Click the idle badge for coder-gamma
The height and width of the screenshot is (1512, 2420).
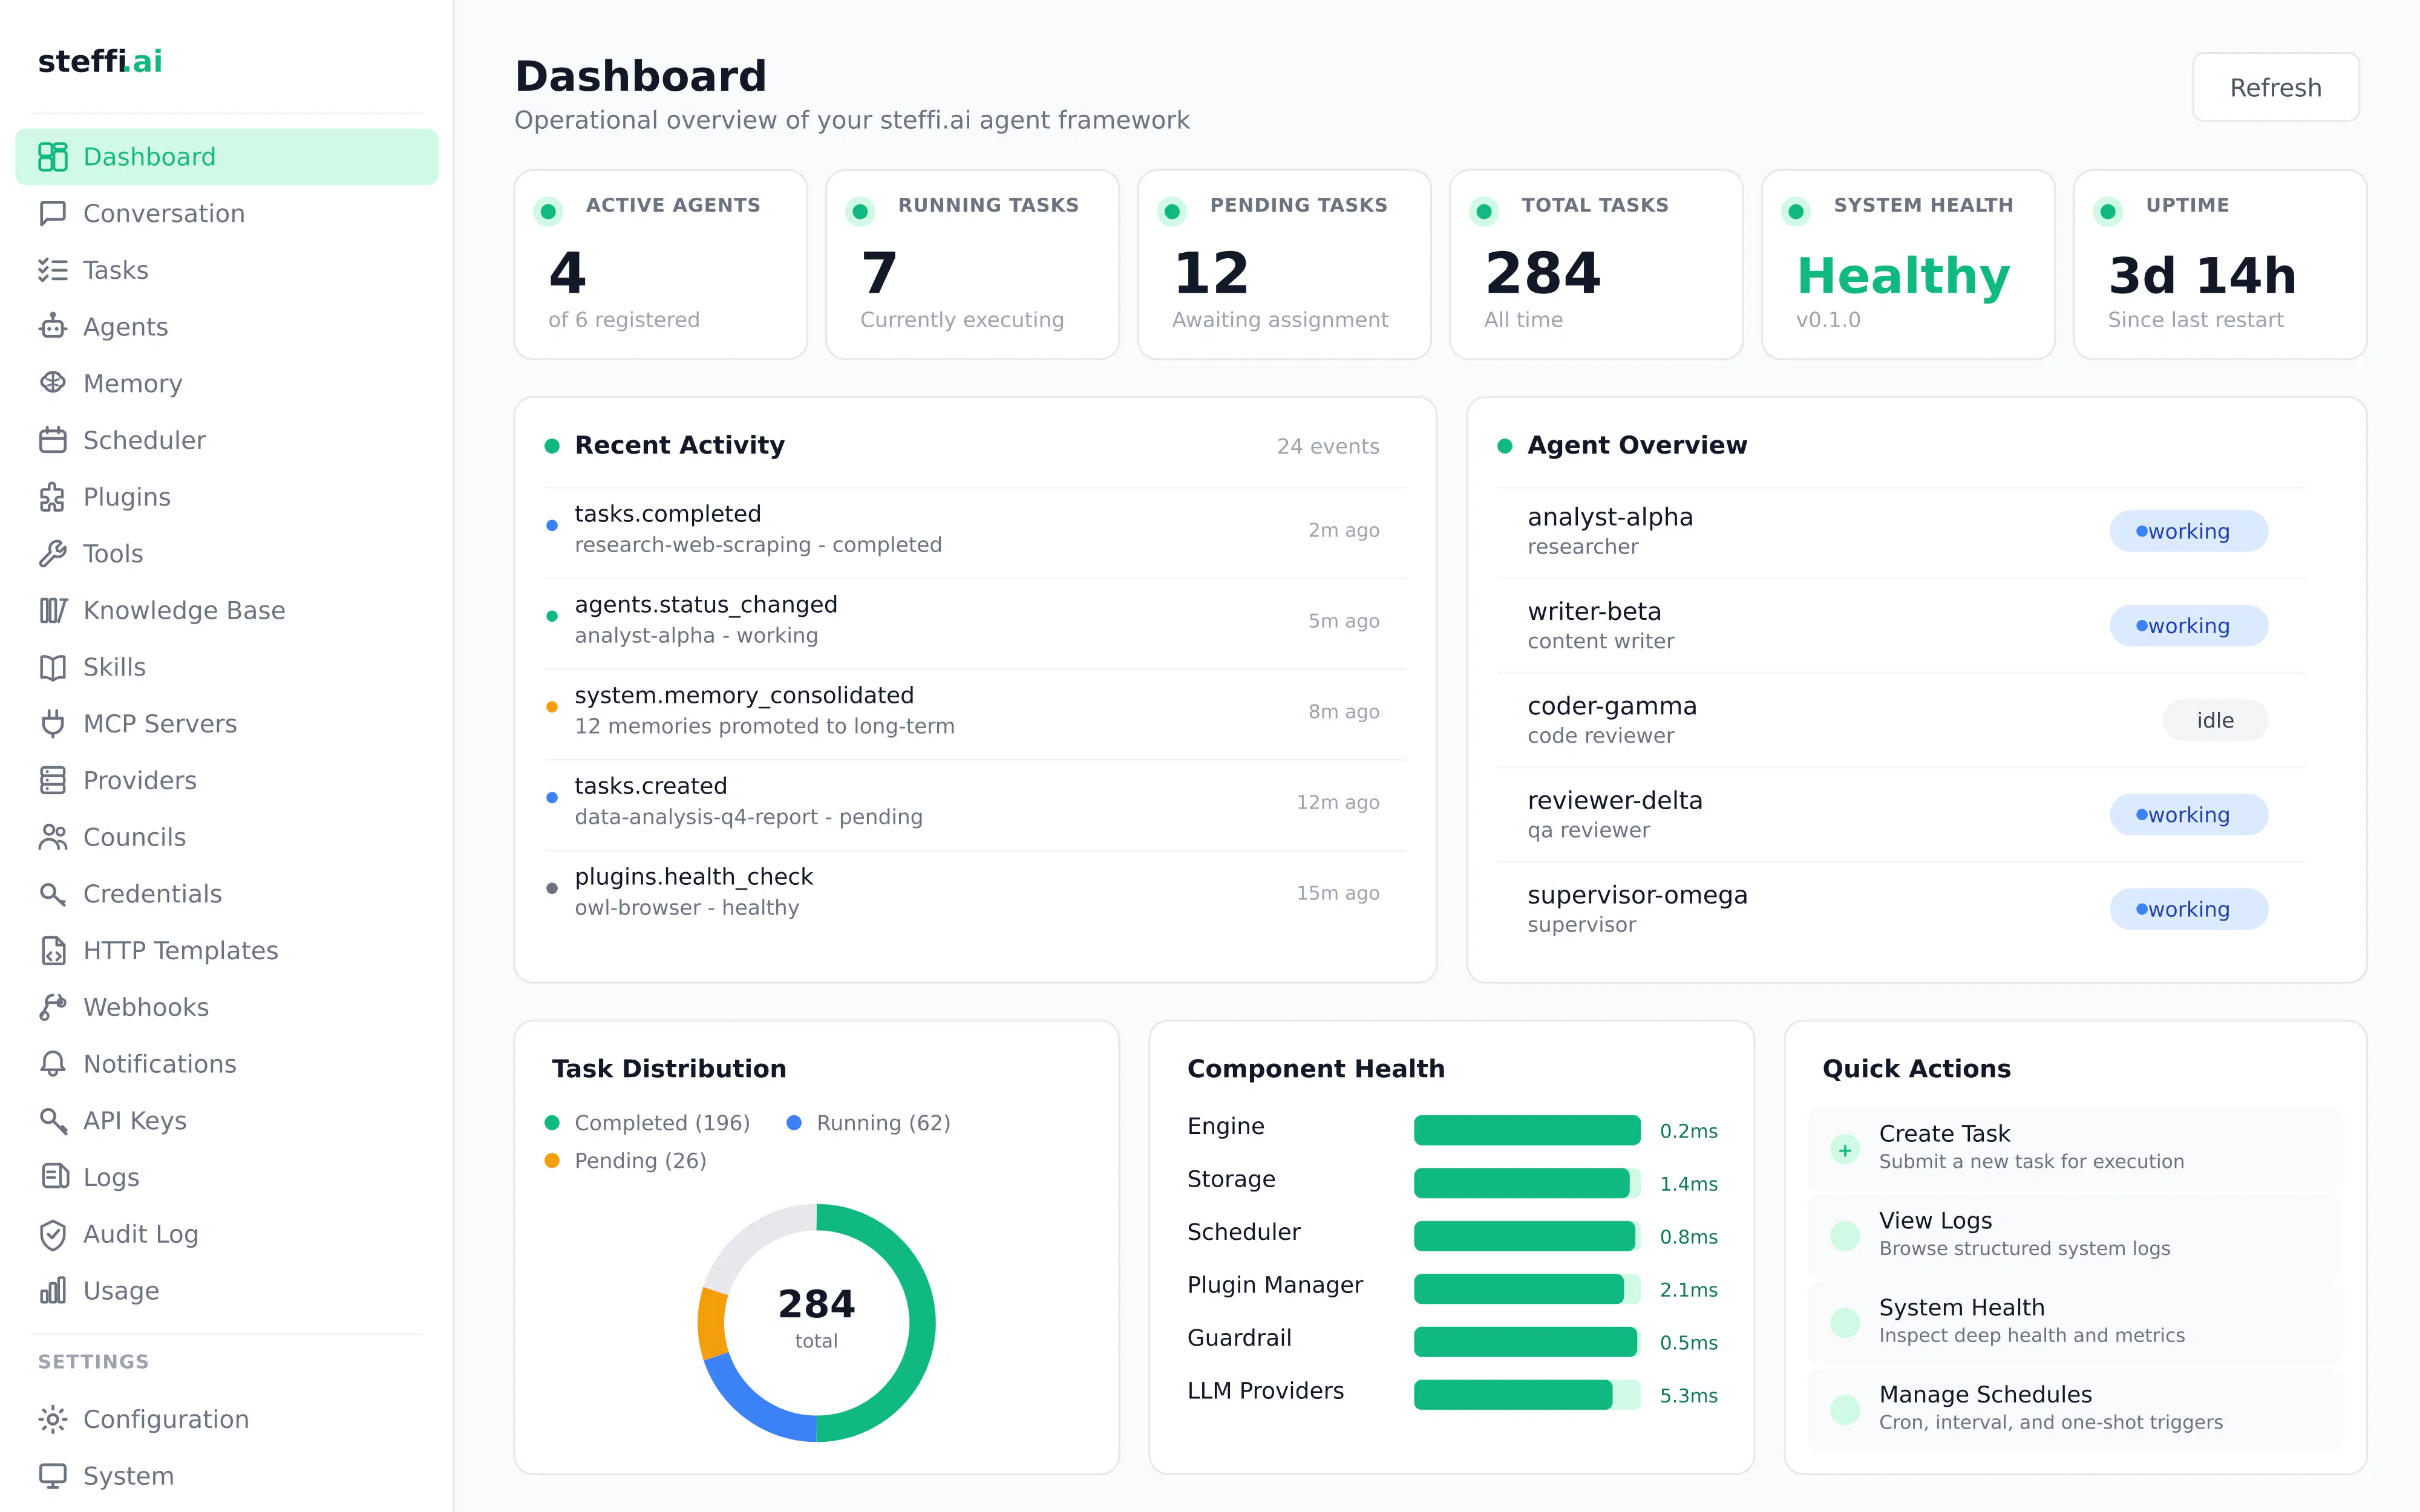point(2215,720)
